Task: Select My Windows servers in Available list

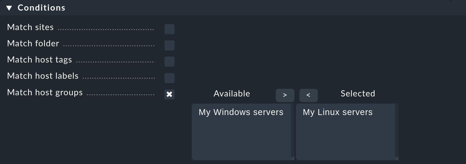Action: click(x=241, y=112)
